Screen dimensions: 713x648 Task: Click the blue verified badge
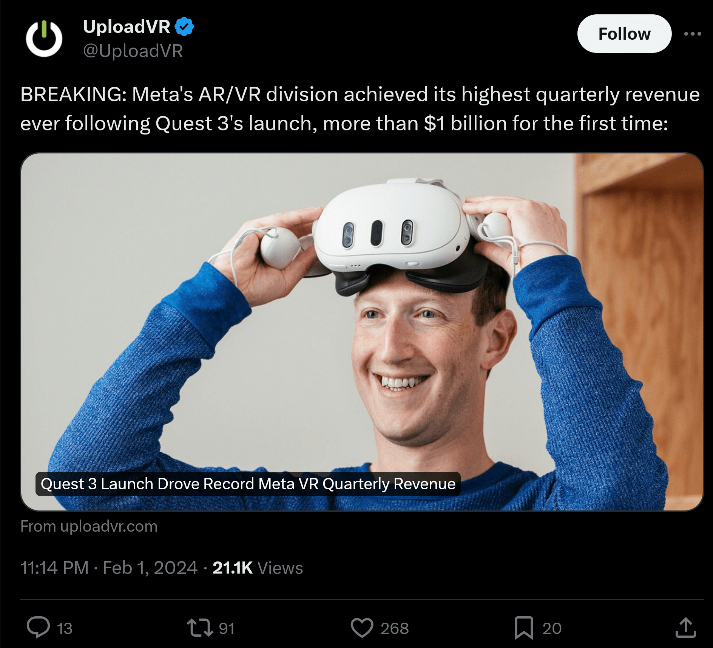[x=184, y=27]
